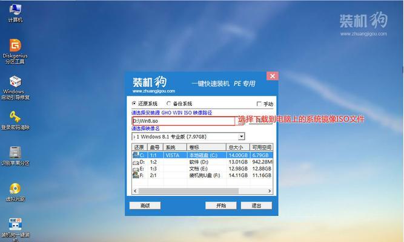The height and width of the screenshot is (242, 404).
Task: Select the C: drive icon in the C: row
Action: coord(136,155)
